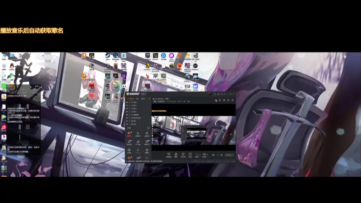This screenshot has width=361, height=203.
Task: Open the green iQIYI desktop icon
Action: pos(4,86)
